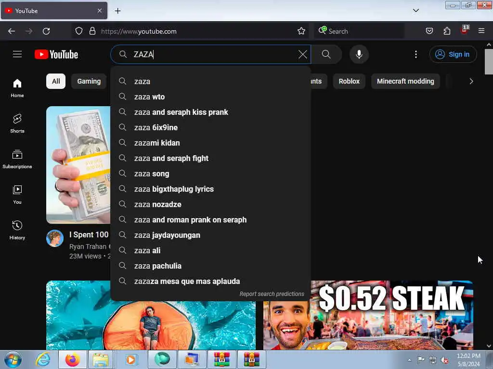Open Firefox extensions puzzle icon
Image resolution: width=493 pixels, height=369 pixels.
447,31
